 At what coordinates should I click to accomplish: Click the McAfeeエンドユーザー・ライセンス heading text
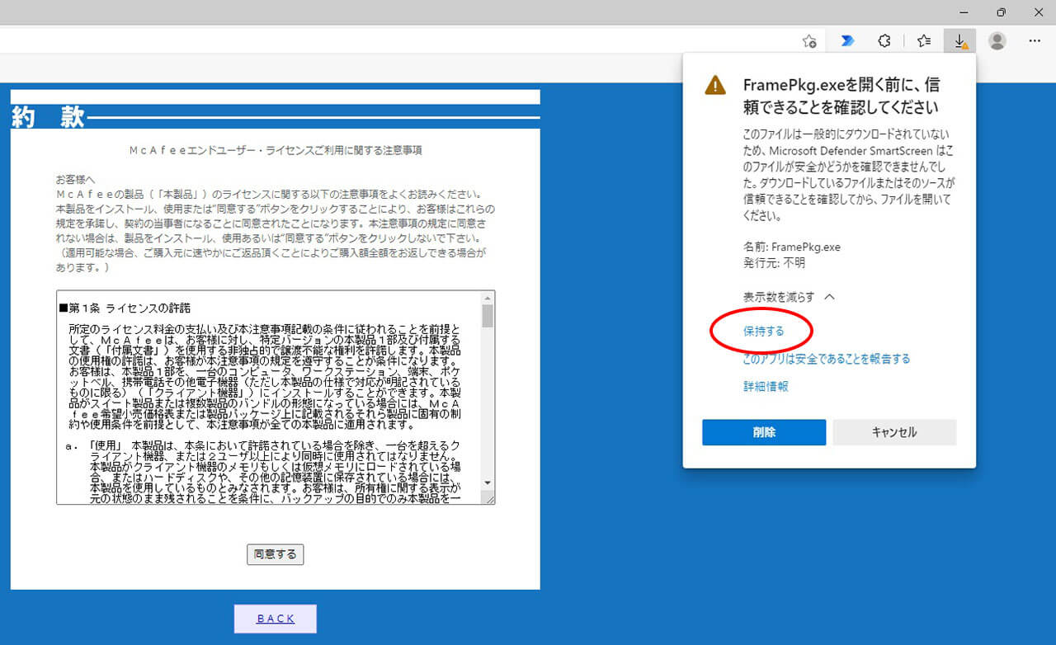tap(276, 151)
